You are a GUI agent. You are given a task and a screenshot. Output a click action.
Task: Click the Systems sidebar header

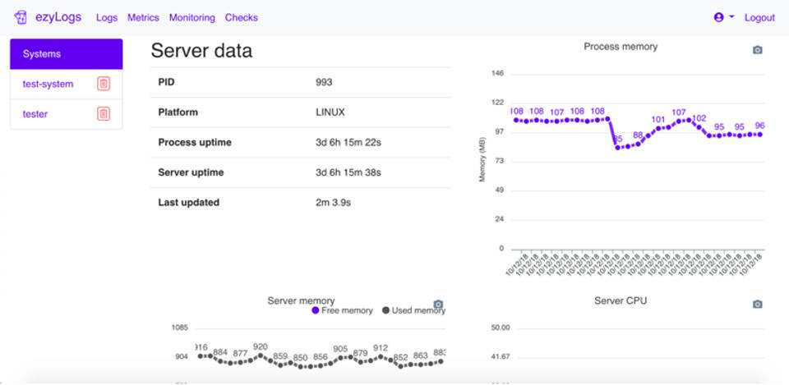67,54
